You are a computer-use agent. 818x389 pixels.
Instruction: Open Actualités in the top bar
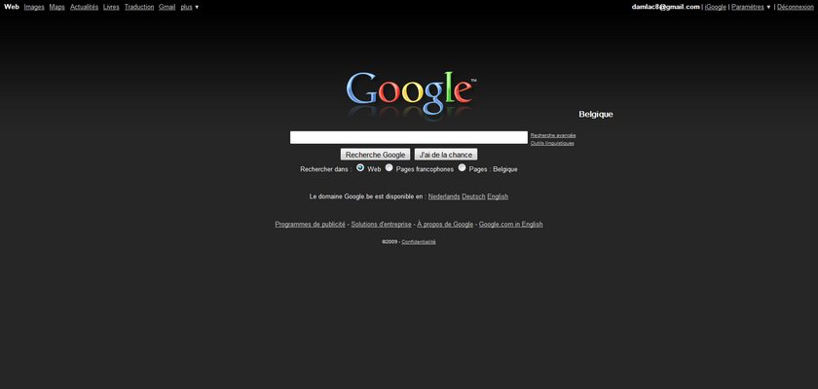click(x=84, y=7)
